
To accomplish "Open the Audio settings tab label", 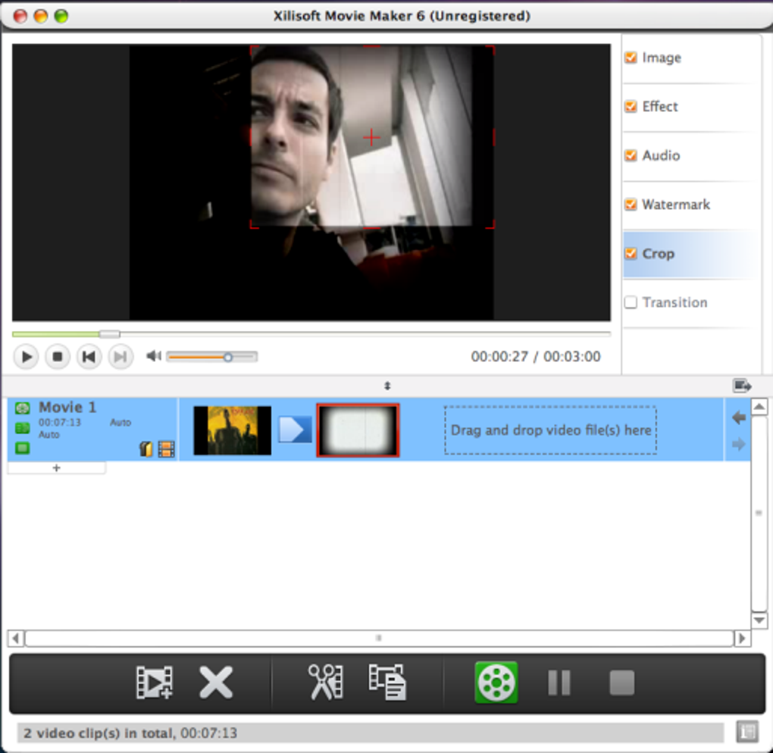I will 661,155.
